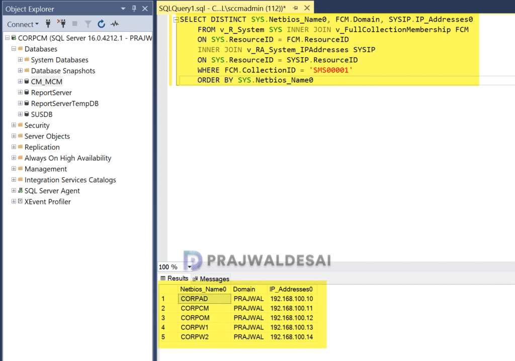The image size is (515, 361).
Task: Select the CORPAD cell in results
Action: (x=204, y=299)
